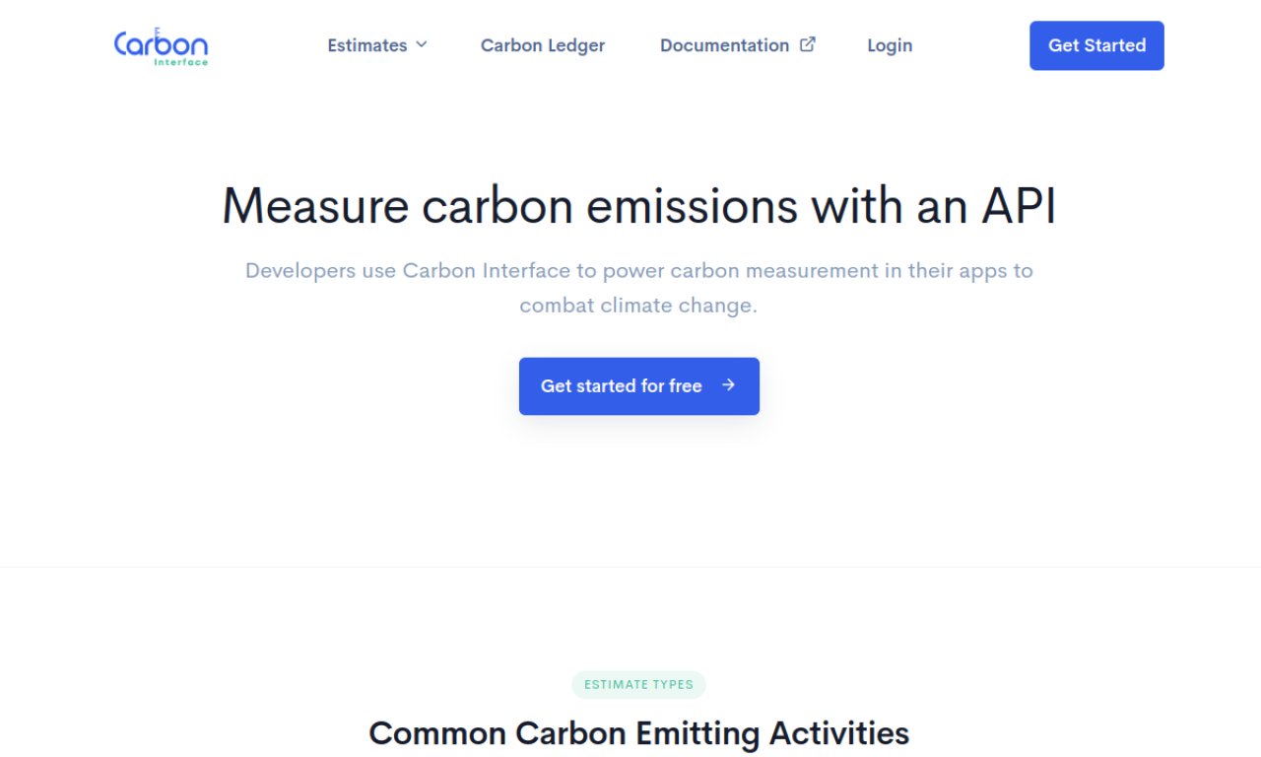Click the arrow icon inside Get started for free
This screenshot has width=1261, height=757.
tap(726, 385)
